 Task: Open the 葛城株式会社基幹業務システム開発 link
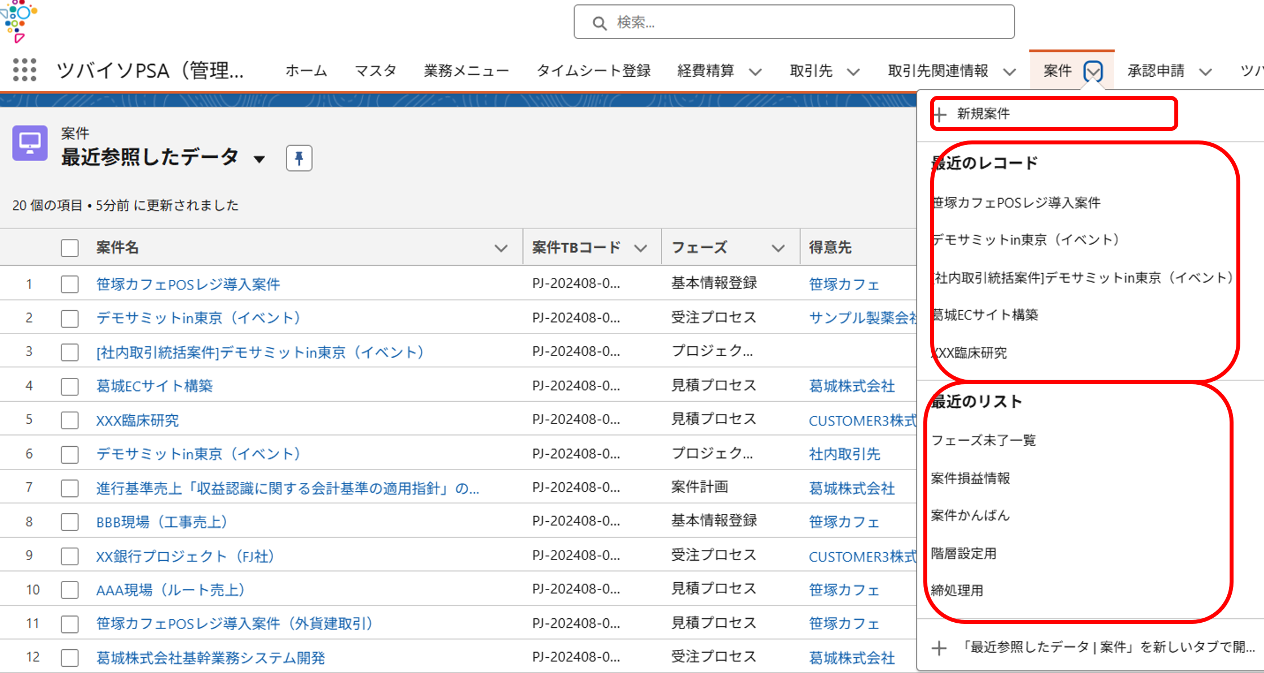[x=210, y=658]
